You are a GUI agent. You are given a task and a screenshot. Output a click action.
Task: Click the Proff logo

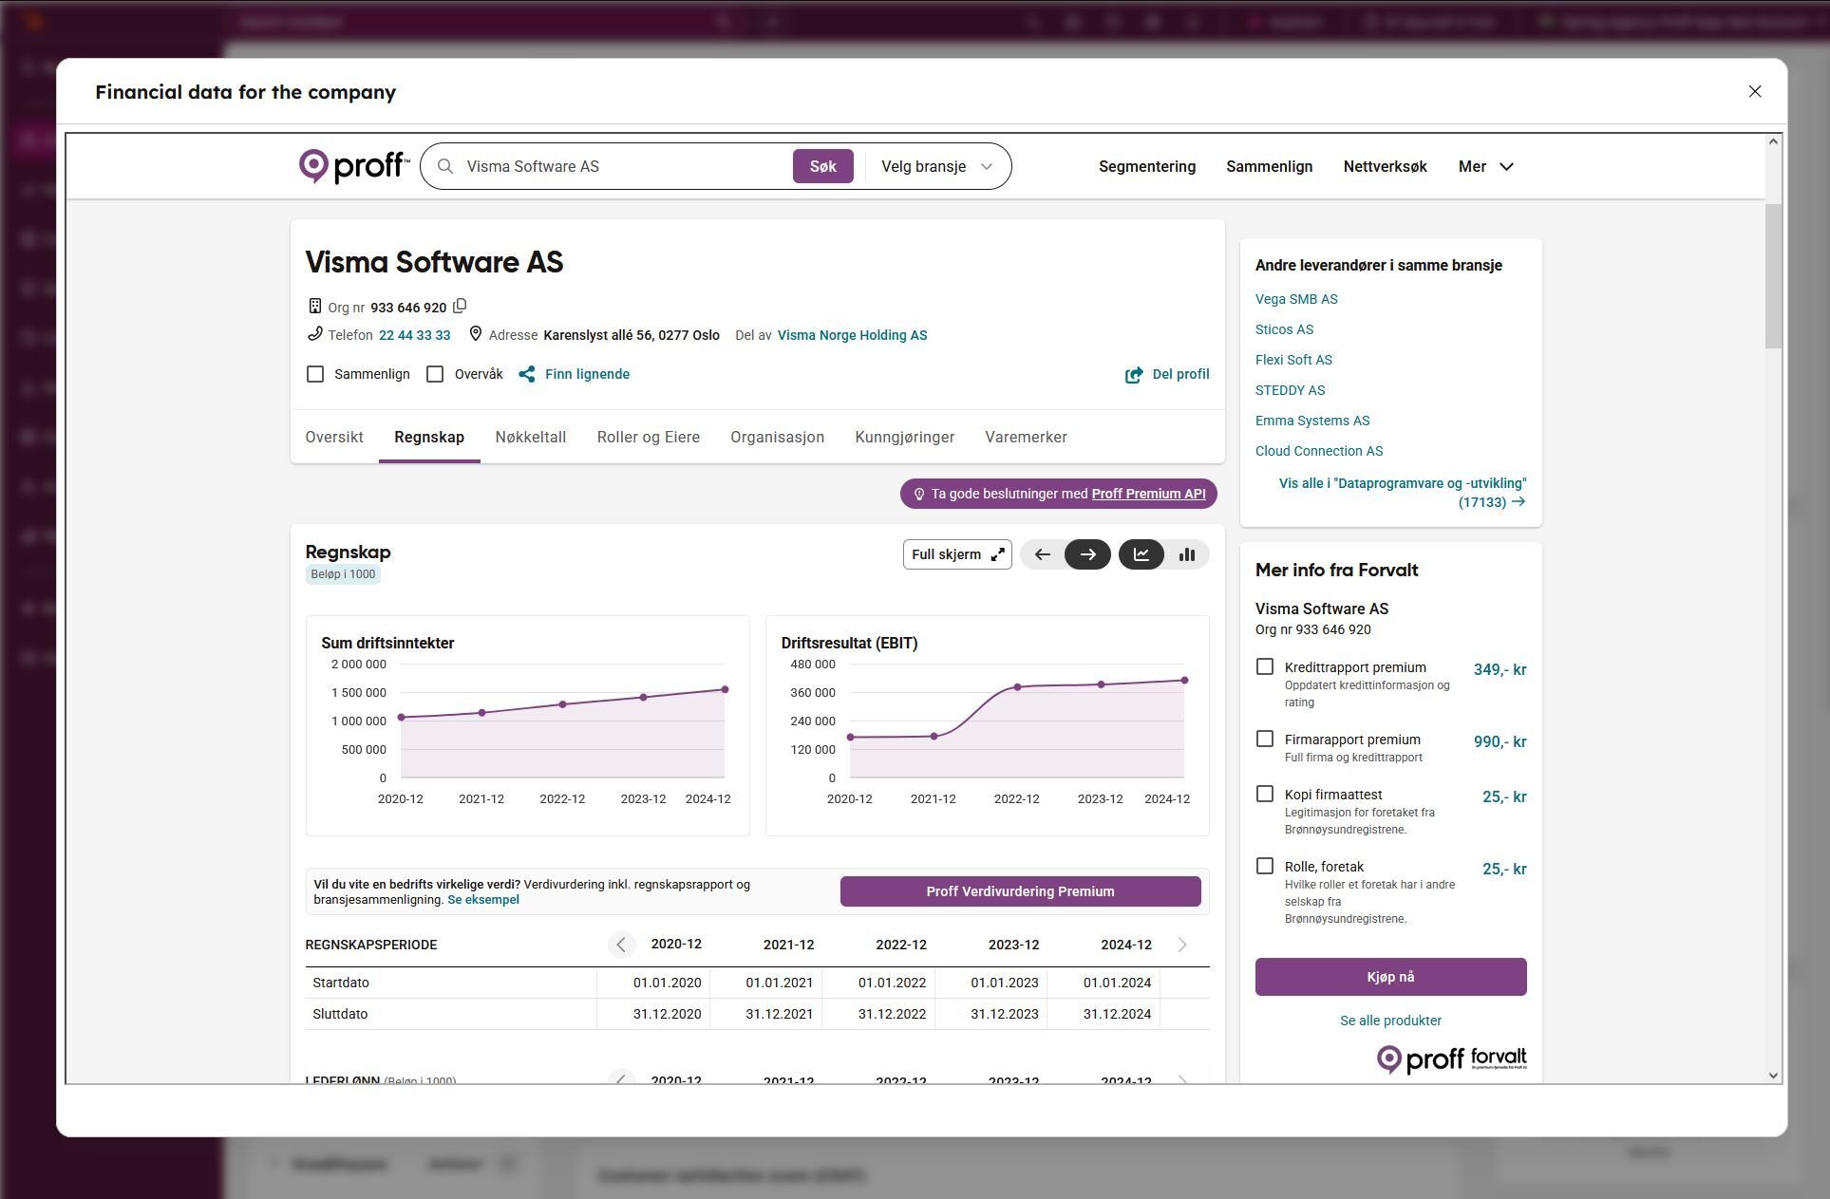(x=353, y=166)
